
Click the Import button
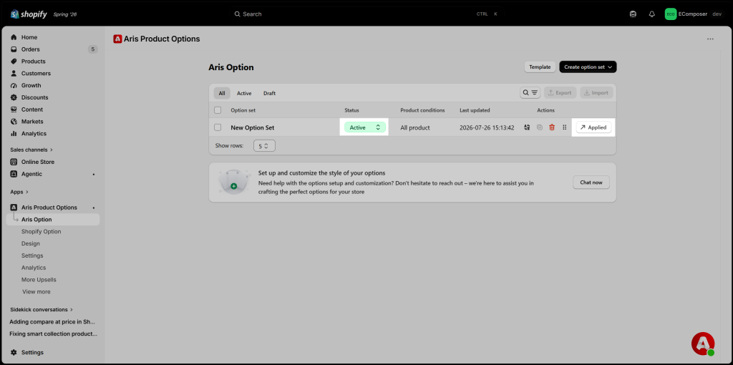[x=596, y=92]
